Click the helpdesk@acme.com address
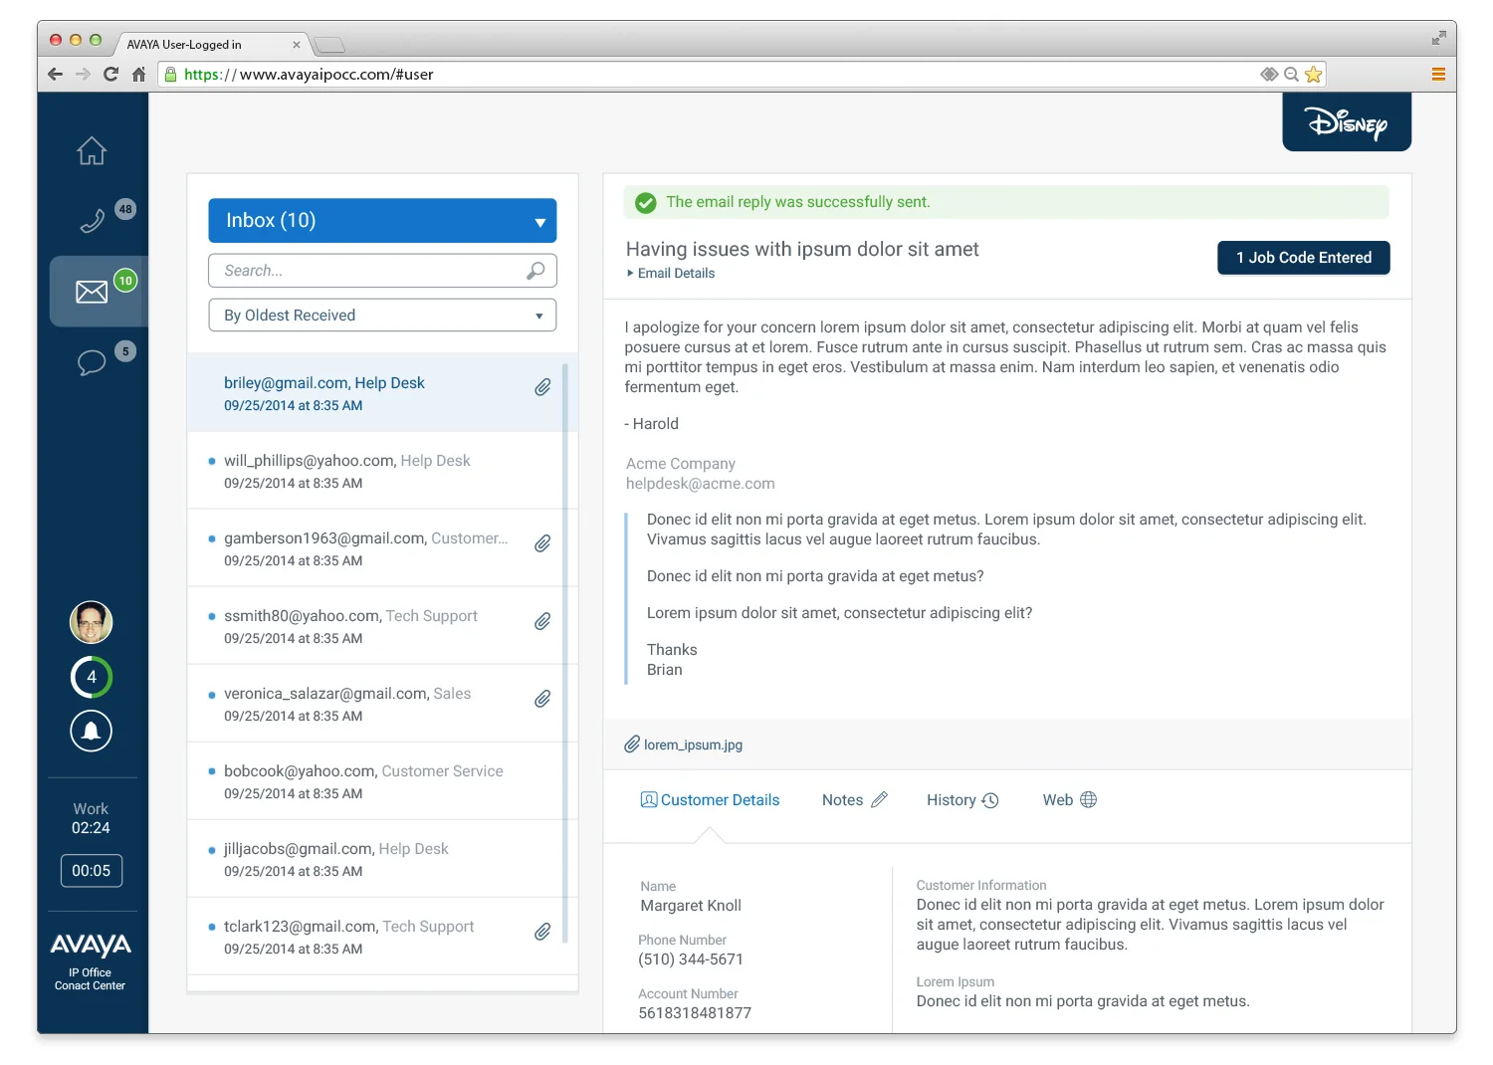Image resolution: width=1493 pixels, height=1065 pixels. click(x=701, y=484)
